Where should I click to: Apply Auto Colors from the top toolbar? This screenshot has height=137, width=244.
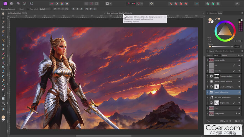(x=62, y=4)
